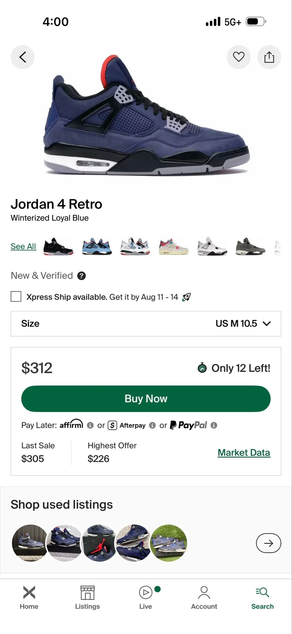Select the white cement Jordan 4 thumbnail

click(212, 246)
